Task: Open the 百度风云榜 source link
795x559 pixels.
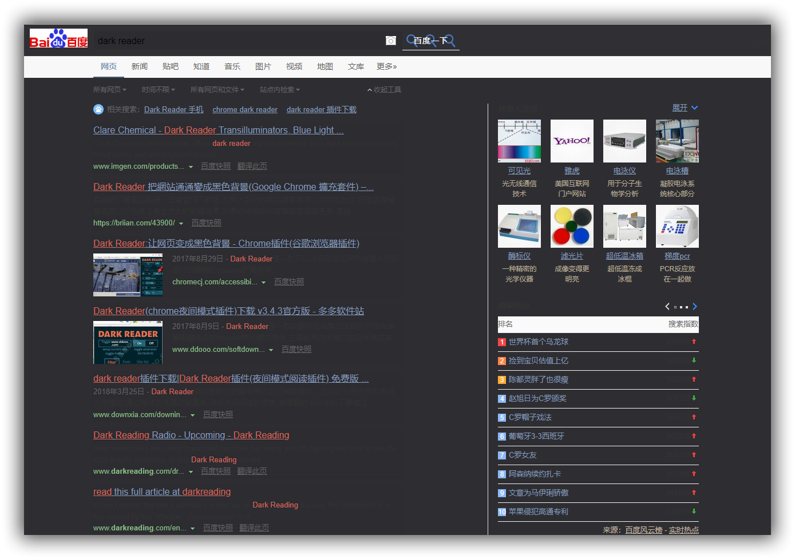Action: (644, 530)
